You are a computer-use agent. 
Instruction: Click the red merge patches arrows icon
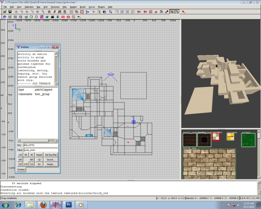click(63, 17)
